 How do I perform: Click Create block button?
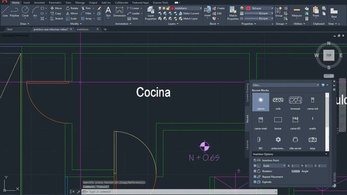(219, 8)
